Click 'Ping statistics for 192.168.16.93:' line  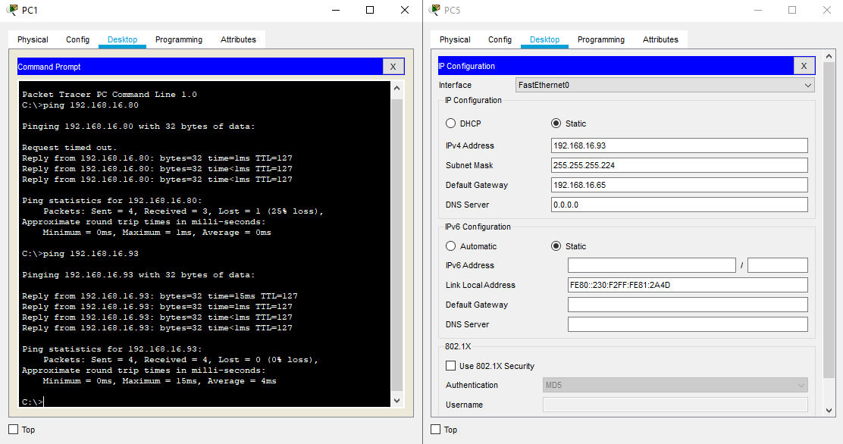click(x=112, y=349)
